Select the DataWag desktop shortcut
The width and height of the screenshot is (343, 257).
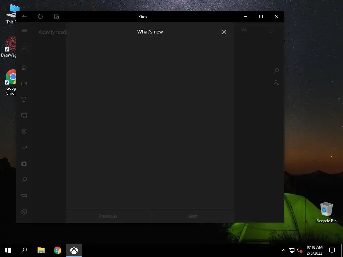tap(9, 47)
